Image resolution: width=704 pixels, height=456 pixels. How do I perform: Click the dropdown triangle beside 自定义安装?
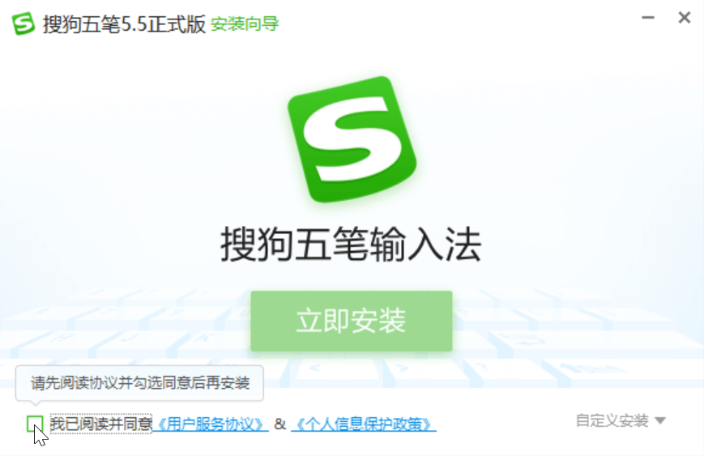pyautogui.click(x=660, y=421)
